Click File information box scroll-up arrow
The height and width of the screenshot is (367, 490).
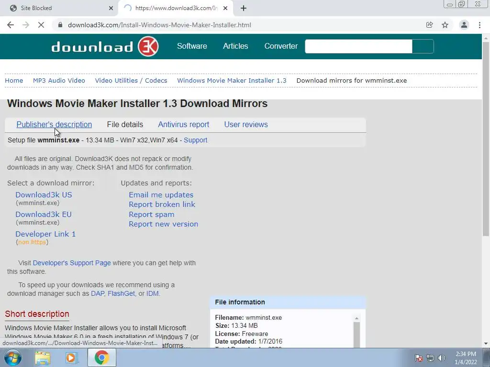coord(356,318)
